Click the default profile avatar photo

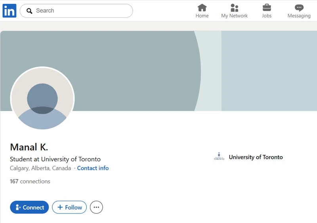[x=42, y=99]
